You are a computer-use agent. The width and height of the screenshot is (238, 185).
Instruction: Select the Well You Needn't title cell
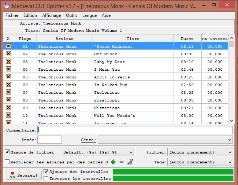pos(133,115)
